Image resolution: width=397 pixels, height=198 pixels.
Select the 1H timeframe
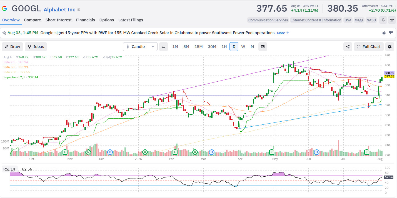(224, 47)
